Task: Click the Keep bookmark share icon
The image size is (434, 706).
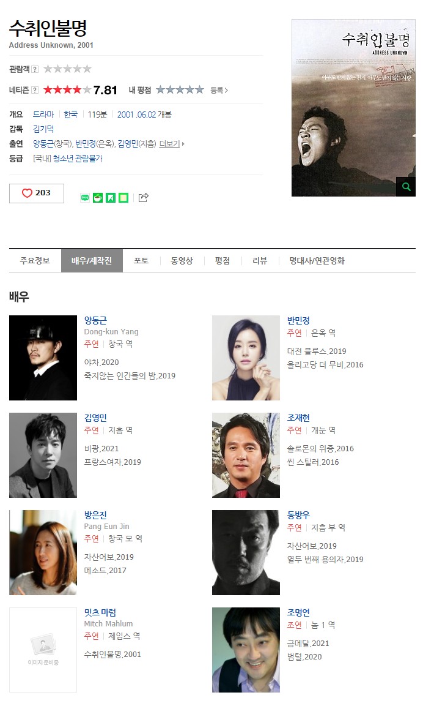Action: [x=111, y=198]
